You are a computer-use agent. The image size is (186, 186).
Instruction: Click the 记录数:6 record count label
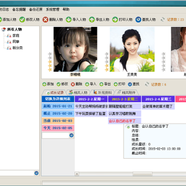[x=159, y=84]
